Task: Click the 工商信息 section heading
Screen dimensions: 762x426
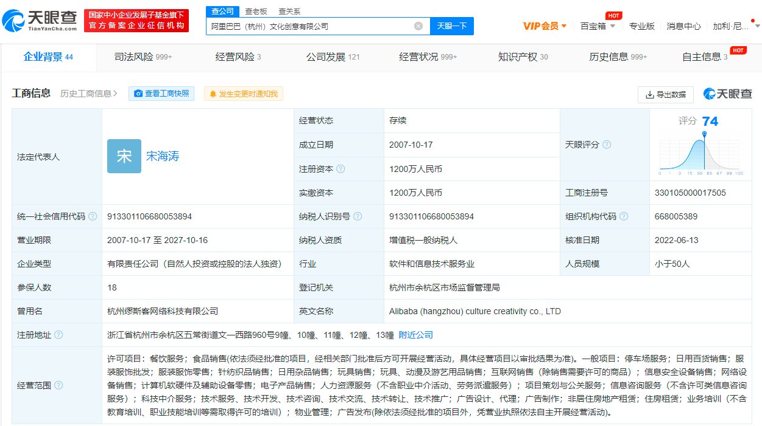Action: pos(32,93)
